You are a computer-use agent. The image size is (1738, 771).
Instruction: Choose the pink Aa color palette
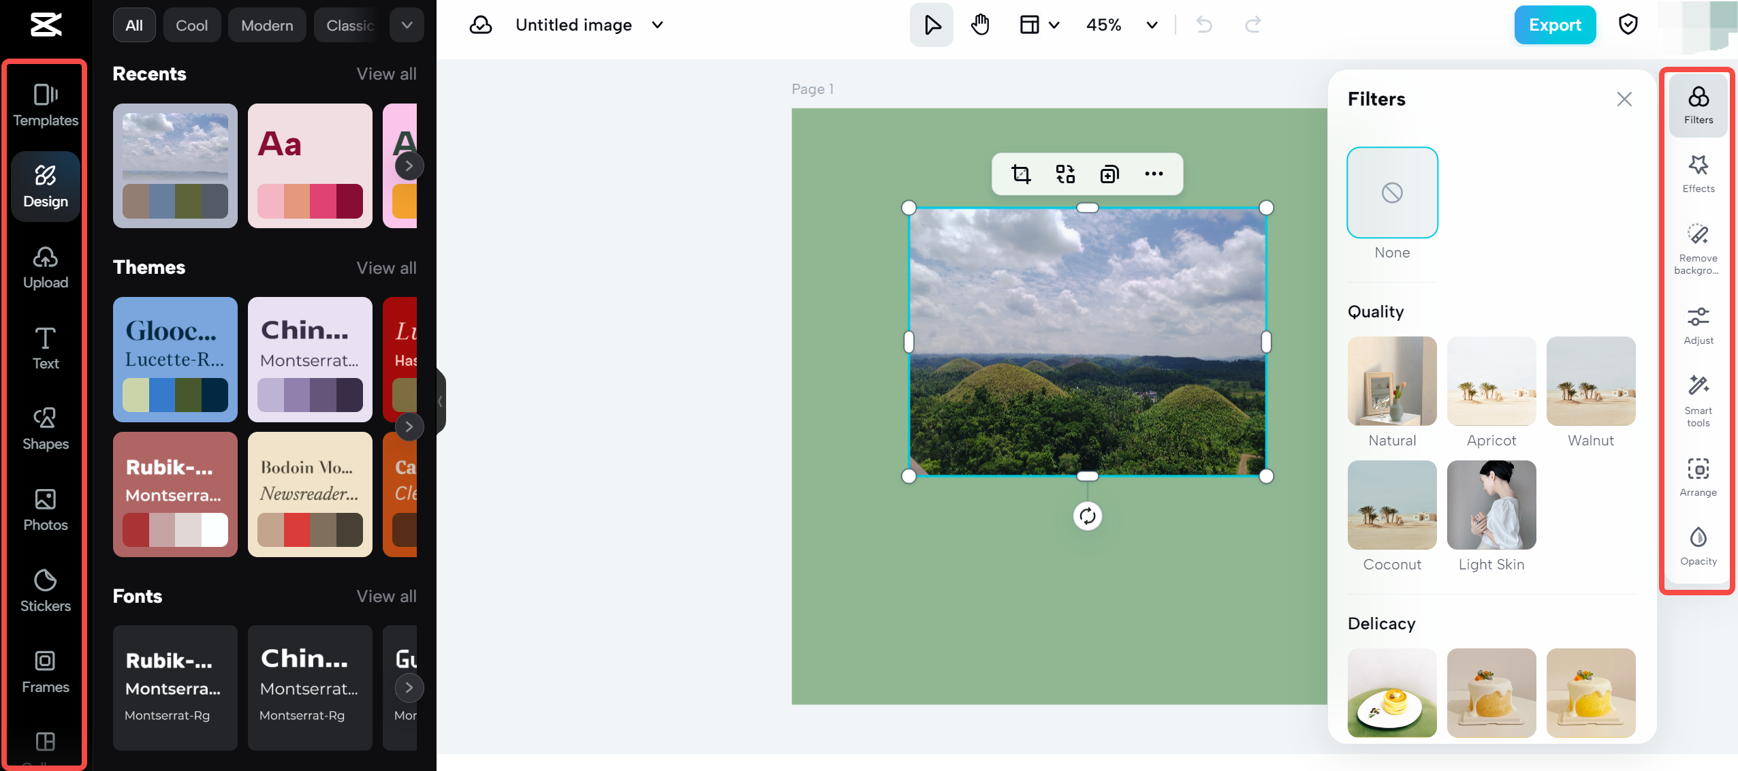310,166
